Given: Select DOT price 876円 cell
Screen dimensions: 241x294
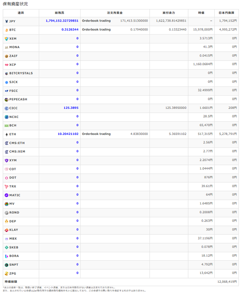Looking at the screenshot, I should pos(208,177).
